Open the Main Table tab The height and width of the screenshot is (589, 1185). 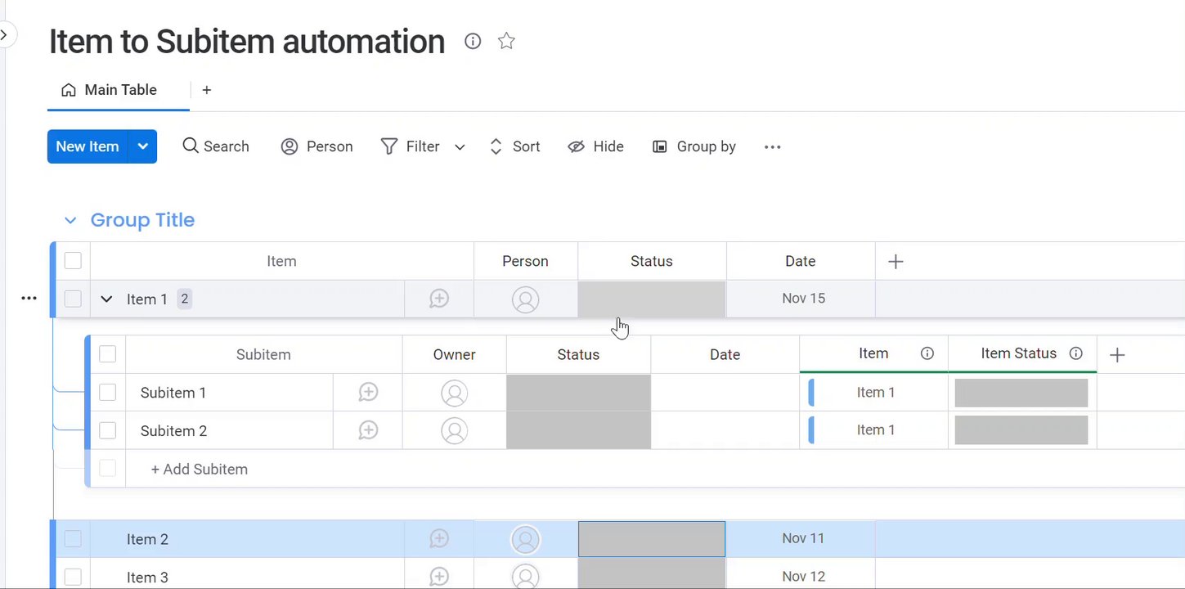[x=110, y=90]
